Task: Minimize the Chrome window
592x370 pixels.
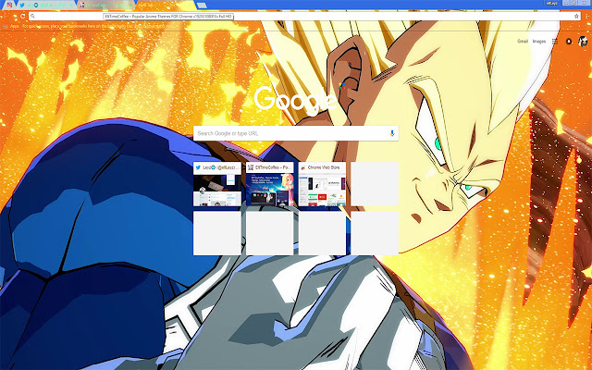Action: [566, 3]
